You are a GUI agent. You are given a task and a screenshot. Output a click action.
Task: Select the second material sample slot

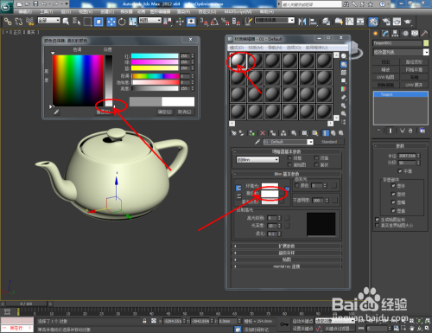point(255,61)
